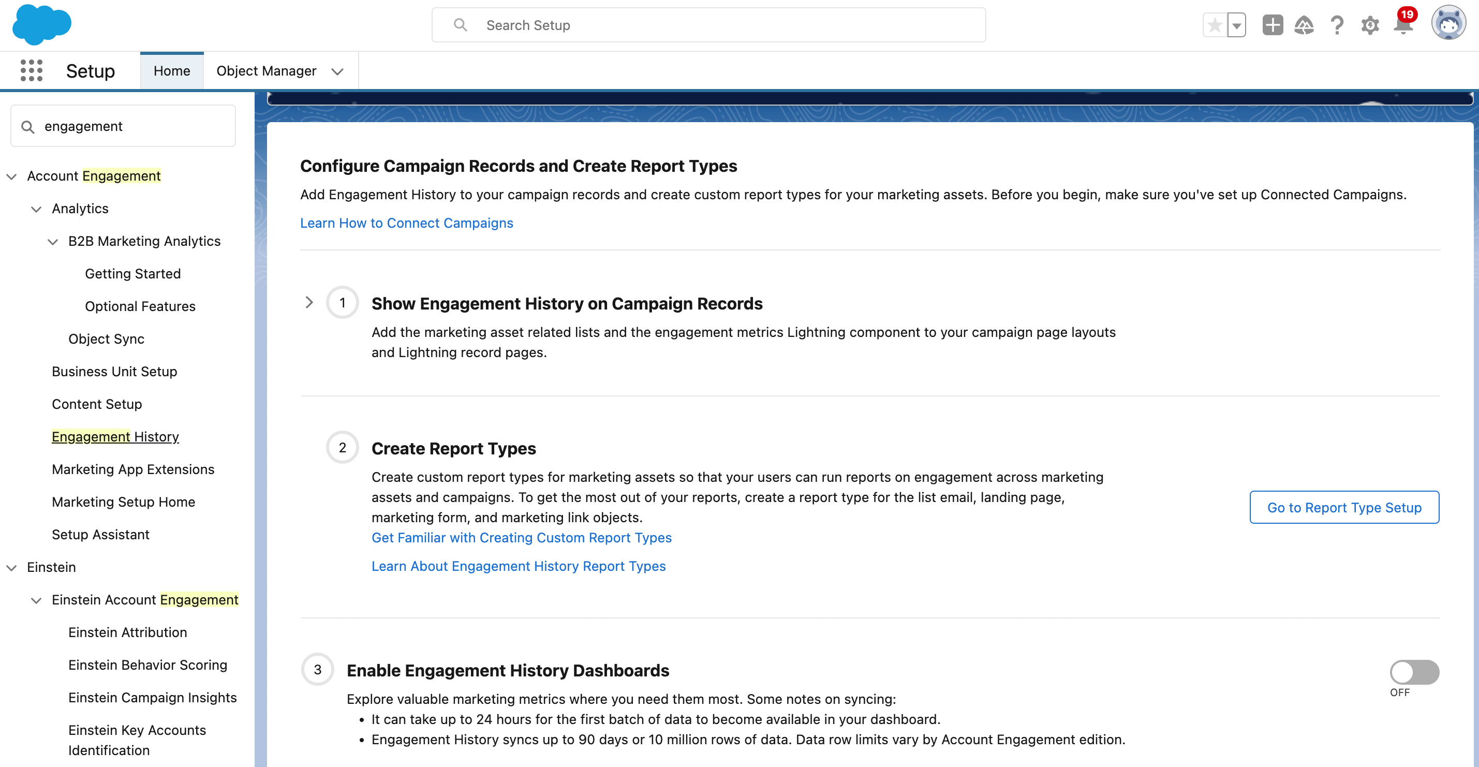
Task: Click the Enable Engagement History Dashboards heading
Action: click(508, 671)
